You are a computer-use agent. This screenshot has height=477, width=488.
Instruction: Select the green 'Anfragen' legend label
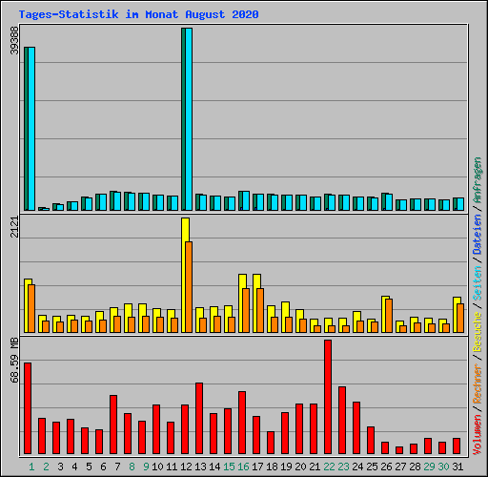click(x=478, y=180)
